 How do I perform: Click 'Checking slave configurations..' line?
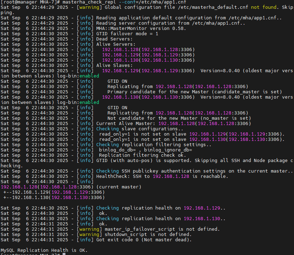coord(140,129)
